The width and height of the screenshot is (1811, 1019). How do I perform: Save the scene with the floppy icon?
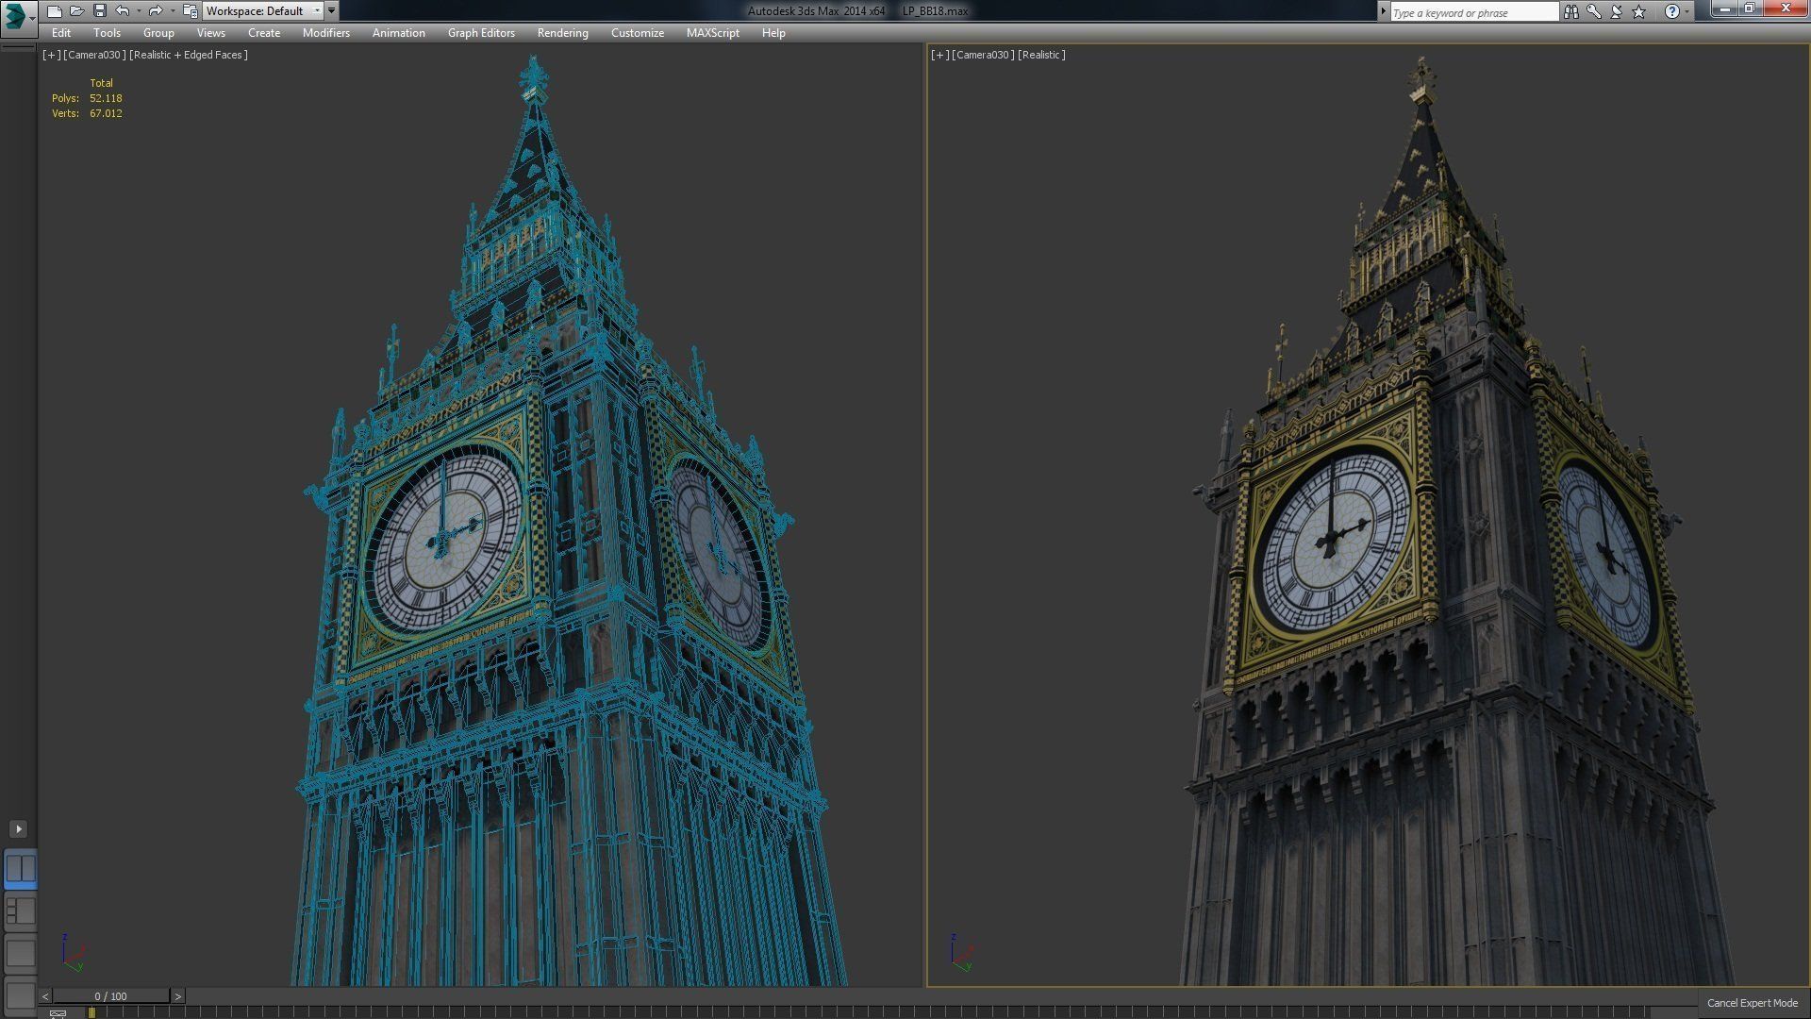[x=99, y=11]
